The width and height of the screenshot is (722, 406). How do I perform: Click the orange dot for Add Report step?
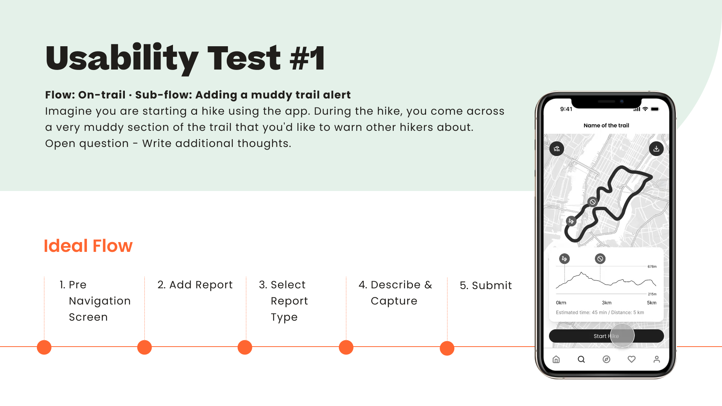tap(144, 347)
